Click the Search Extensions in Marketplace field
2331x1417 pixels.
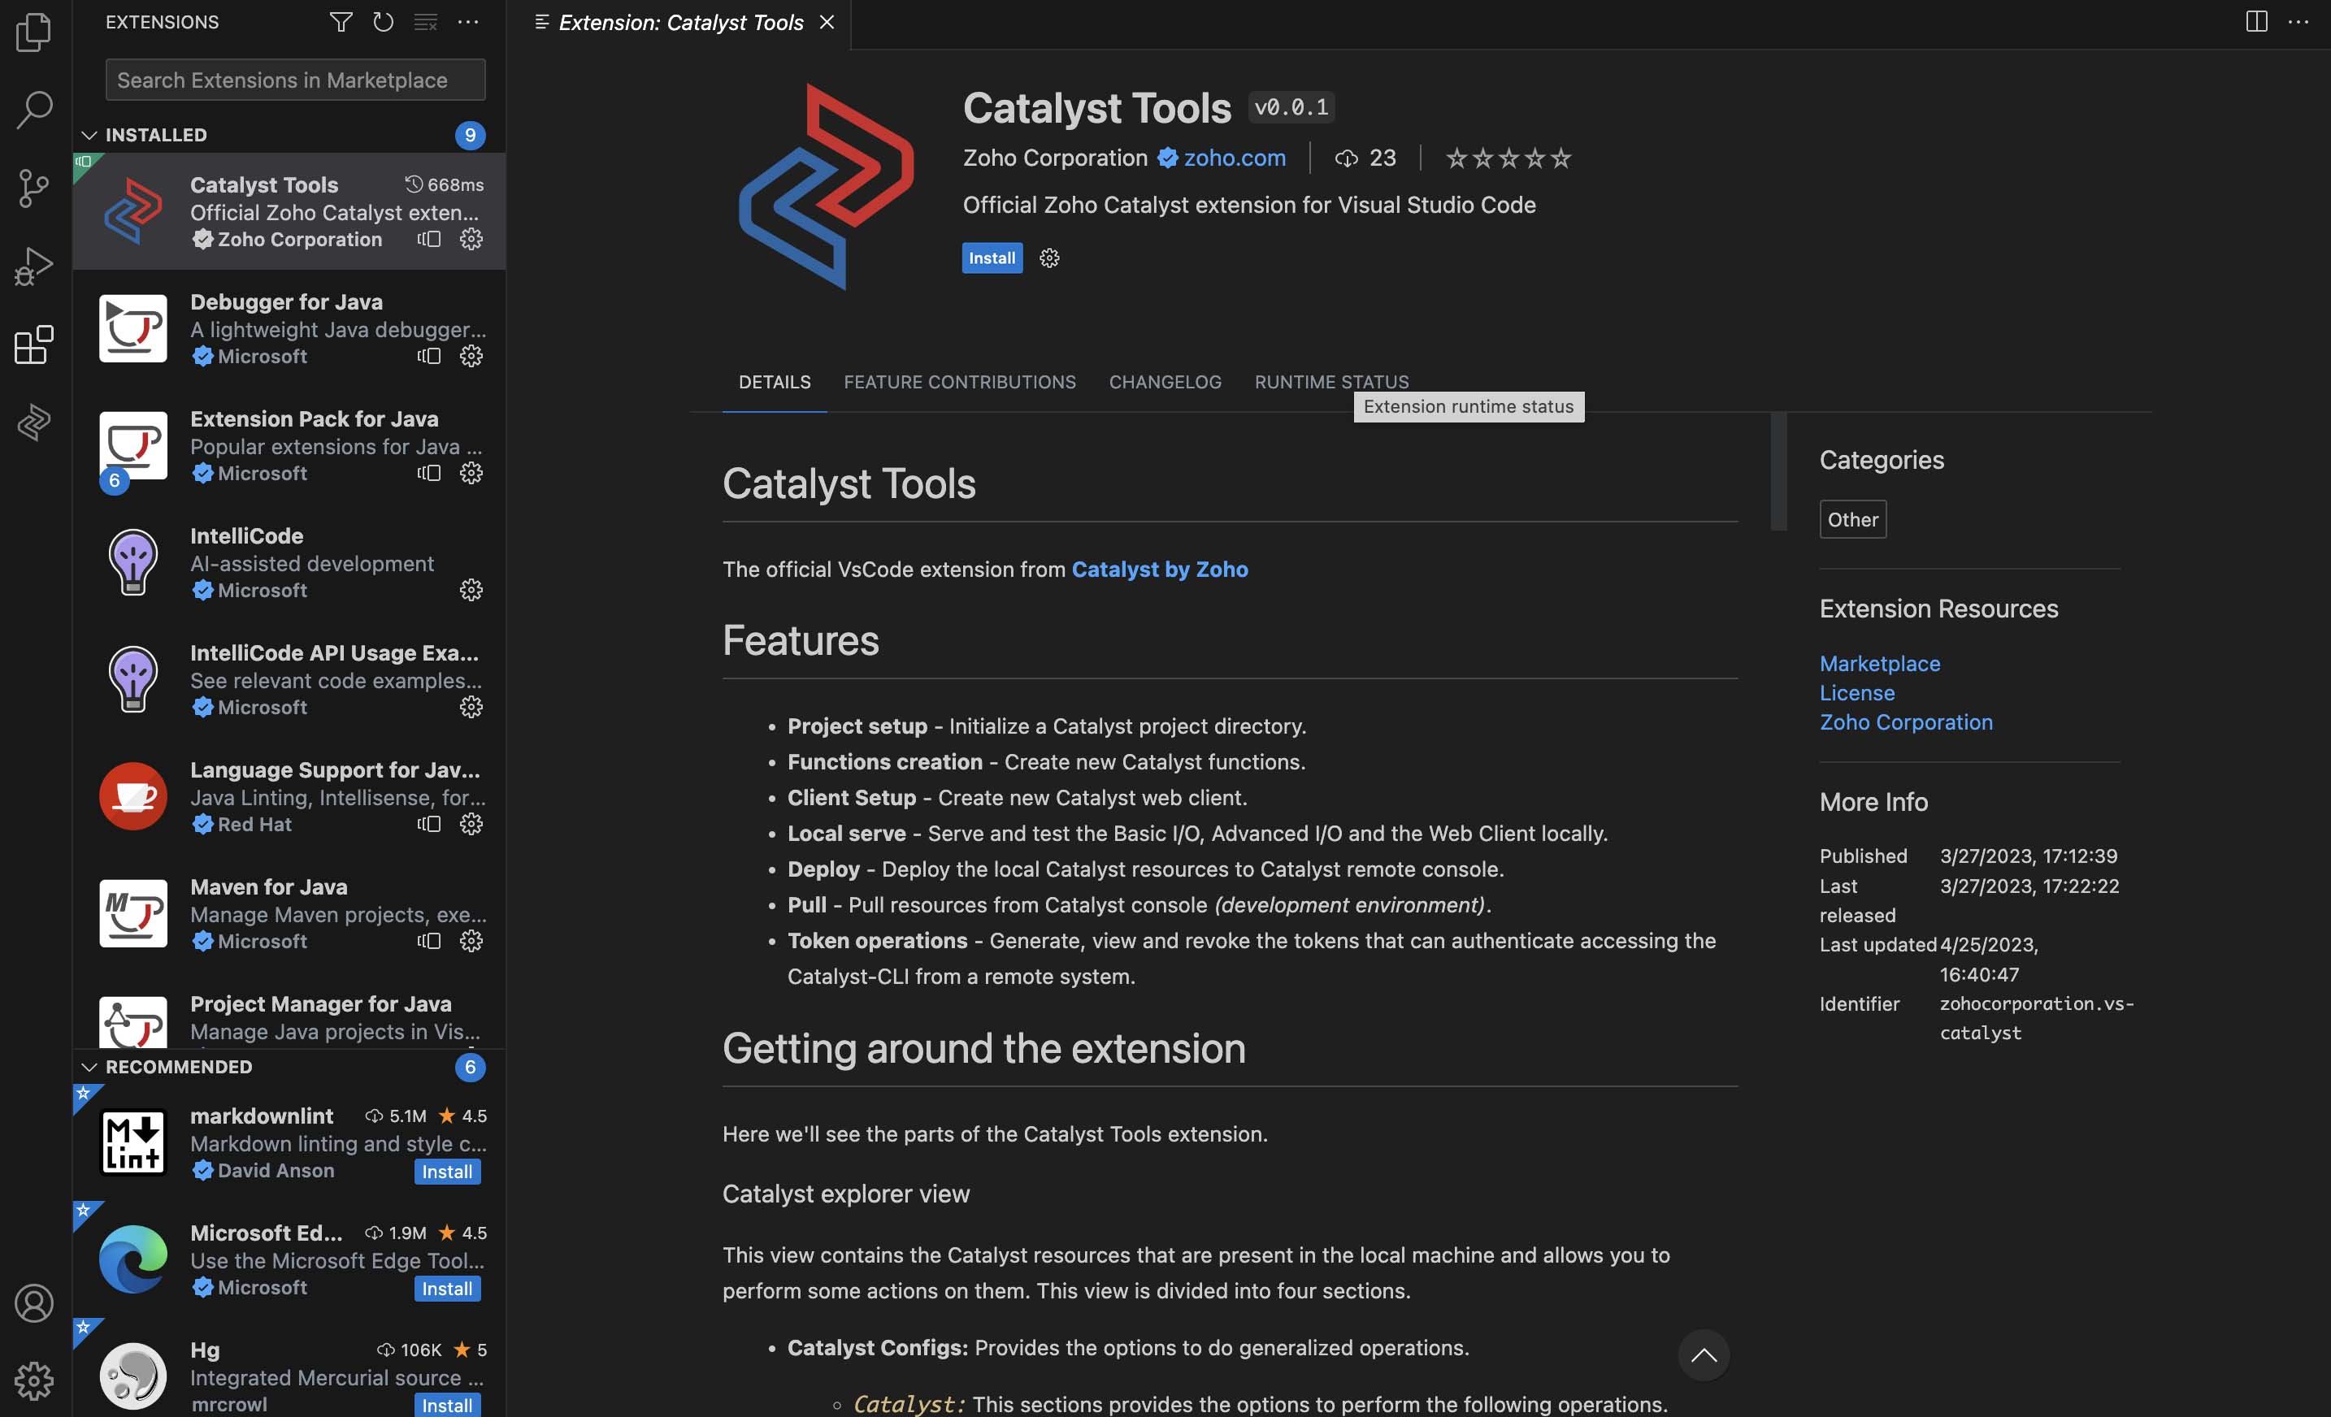pyautogui.click(x=293, y=80)
